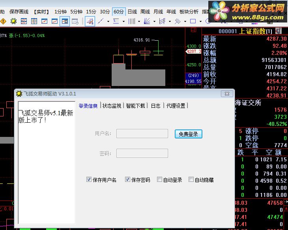
Task: Expand the horizontal lines tool dropdown arrow
Action: (x=123, y=21)
